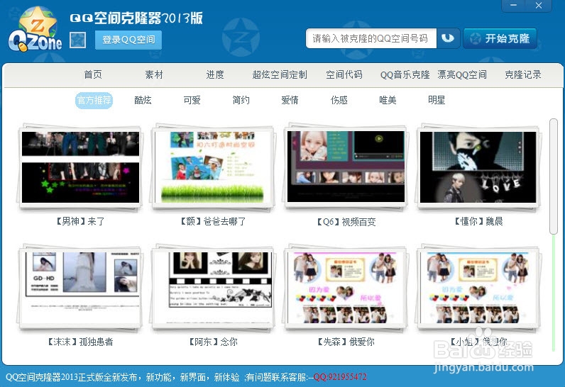The width and height of the screenshot is (565, 387).
Task: Click the 【额】爸爸去哪了 caption text
Action: pos(213,221)
